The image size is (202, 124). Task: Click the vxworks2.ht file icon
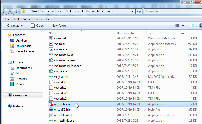click(51, 93)
